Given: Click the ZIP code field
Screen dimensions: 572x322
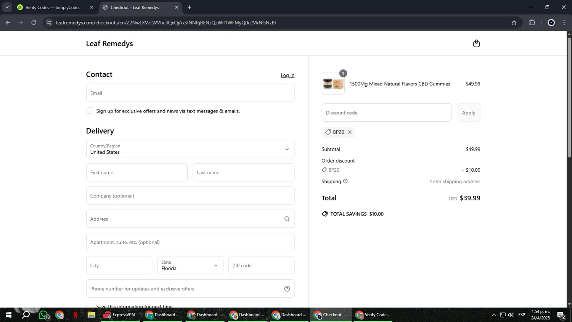Looking at the screenshot, I should click(x=261, y=265).
